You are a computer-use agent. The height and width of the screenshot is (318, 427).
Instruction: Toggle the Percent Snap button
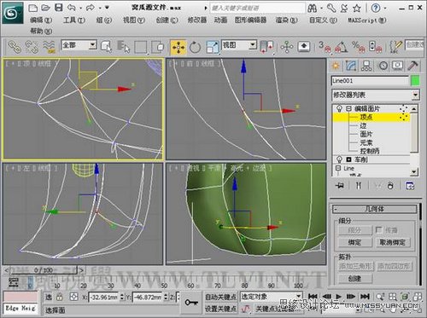tap(358, 47)
